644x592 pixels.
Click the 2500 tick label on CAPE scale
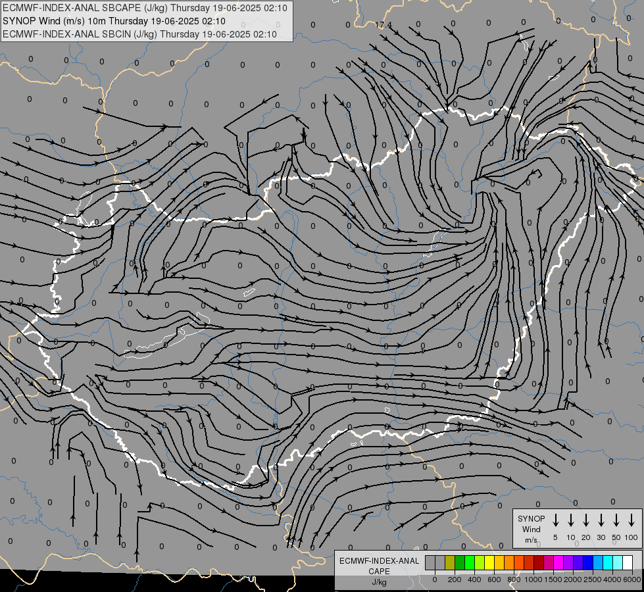[593, 580]
